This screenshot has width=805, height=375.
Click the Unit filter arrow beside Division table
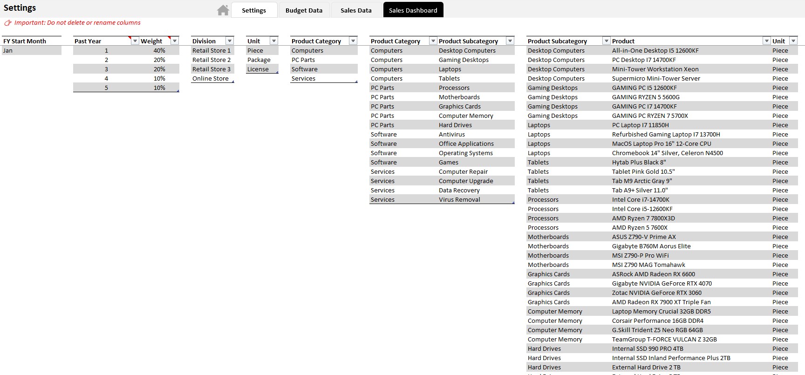tap(274, 41)
